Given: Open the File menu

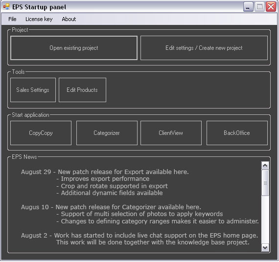Looking at the screenshot, I should [x=12, y=19].
